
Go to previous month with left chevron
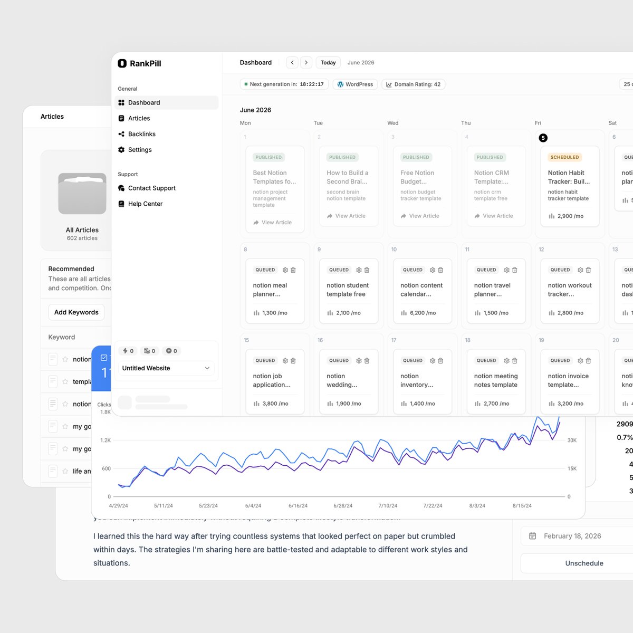click(292, 62)
